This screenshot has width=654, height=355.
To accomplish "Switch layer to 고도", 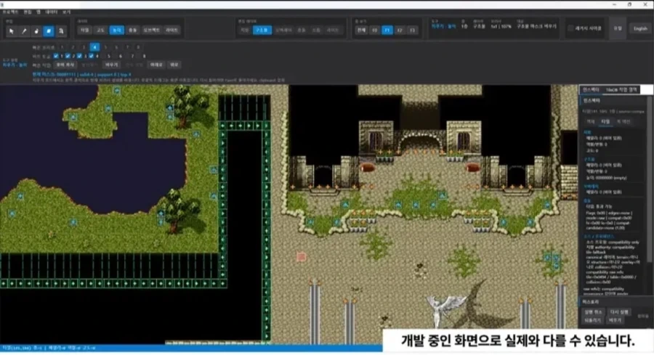I will coord(101,30).
